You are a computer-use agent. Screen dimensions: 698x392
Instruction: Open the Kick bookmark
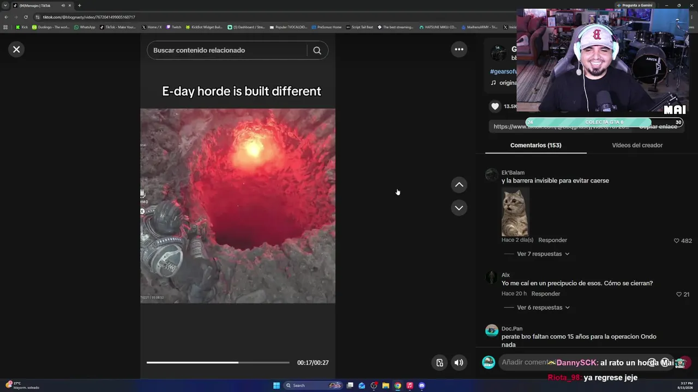tap(22, 27)
